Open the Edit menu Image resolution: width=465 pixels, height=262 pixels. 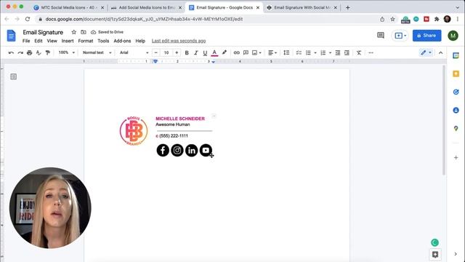[x=39, y=41]
